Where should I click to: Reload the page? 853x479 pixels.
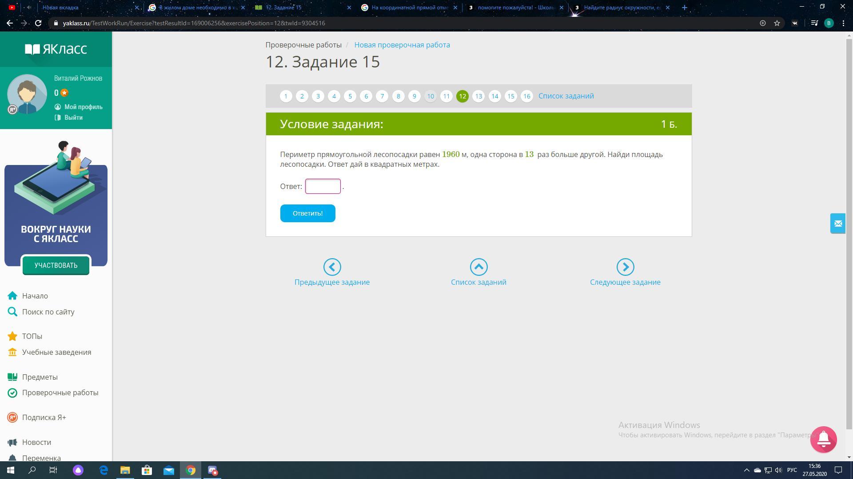(x=38, y=23)
